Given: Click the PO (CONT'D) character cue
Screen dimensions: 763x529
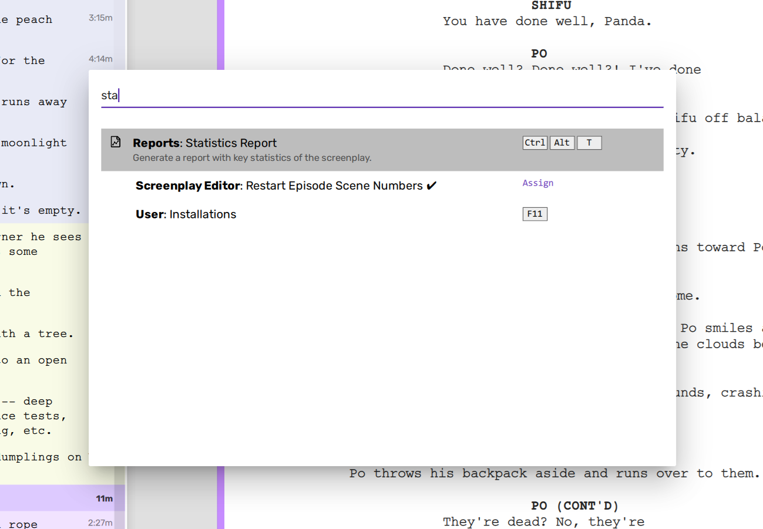Looking at the screenshot, I should pyautogui.click(x=574, y=506).
